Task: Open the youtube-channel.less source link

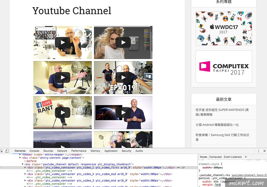Action: (249, 175)
